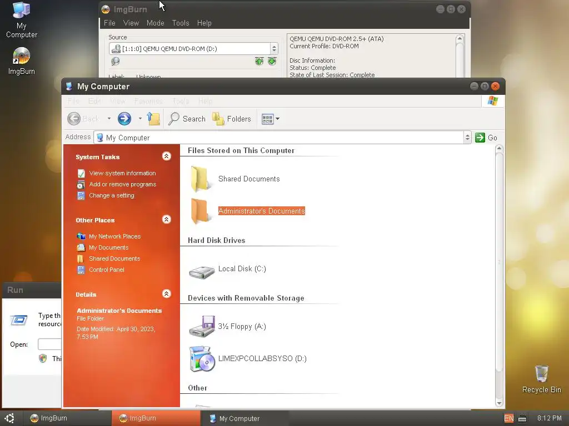Click the Up folder icon in toolbar
This screenshot has height=426, width=569.
tap(153, 119)
